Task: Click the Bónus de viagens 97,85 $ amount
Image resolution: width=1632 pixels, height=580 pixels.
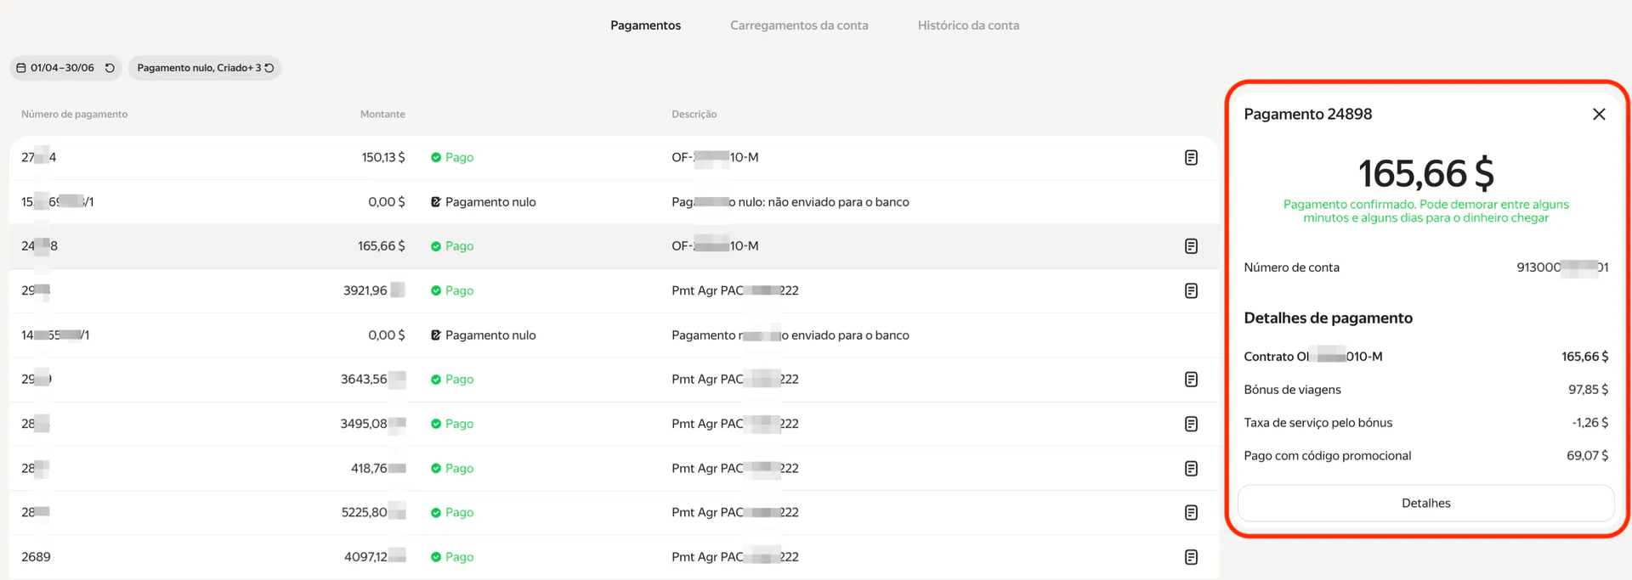Action: pos(1588,390)
